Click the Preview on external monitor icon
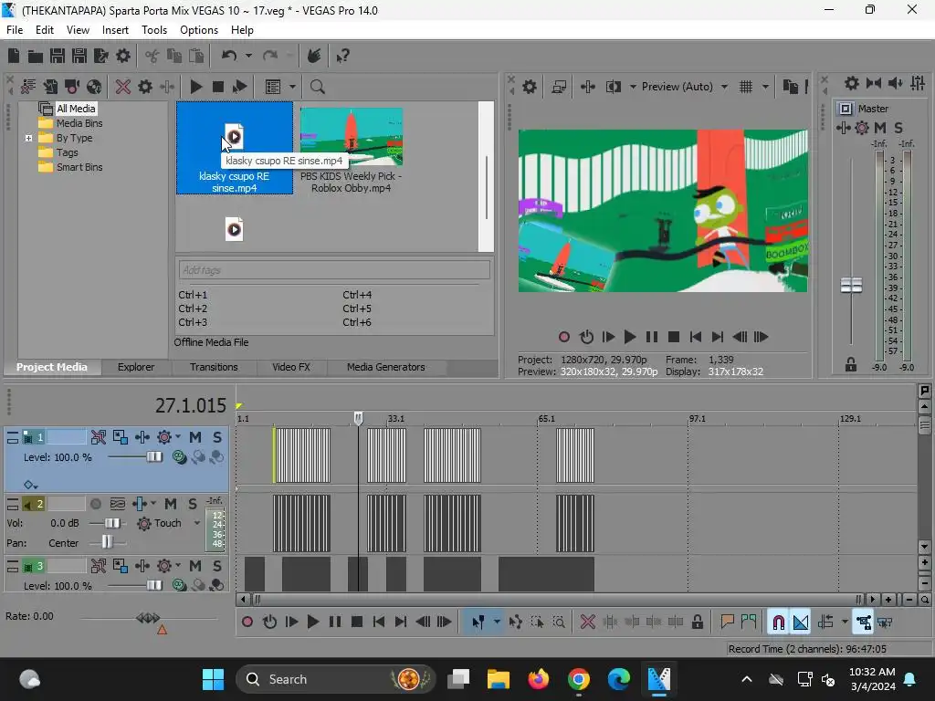The width and height of the screenshot is (935, 701). pyautogui.click(x=559, y=87)
